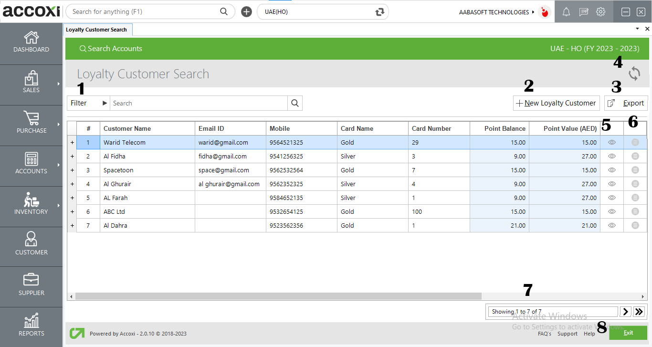View details of Warid Telecom using the eye icon

point(611,142)
